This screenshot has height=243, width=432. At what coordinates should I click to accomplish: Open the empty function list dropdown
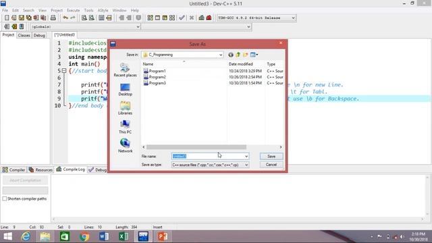tap(248, 27)
